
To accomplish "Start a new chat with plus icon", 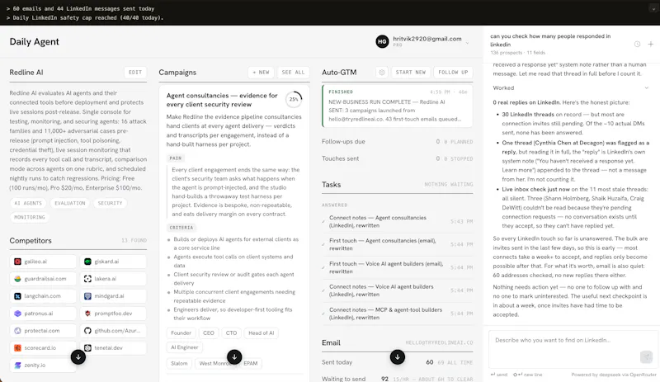I will [650, 45].
